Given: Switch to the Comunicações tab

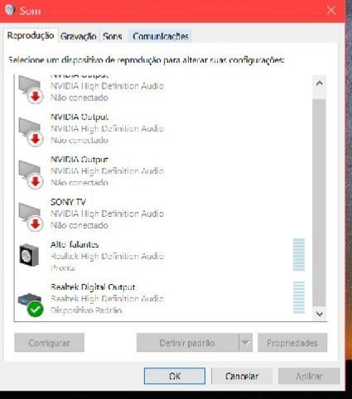Looking at the screenshot, I should [161, 36].
